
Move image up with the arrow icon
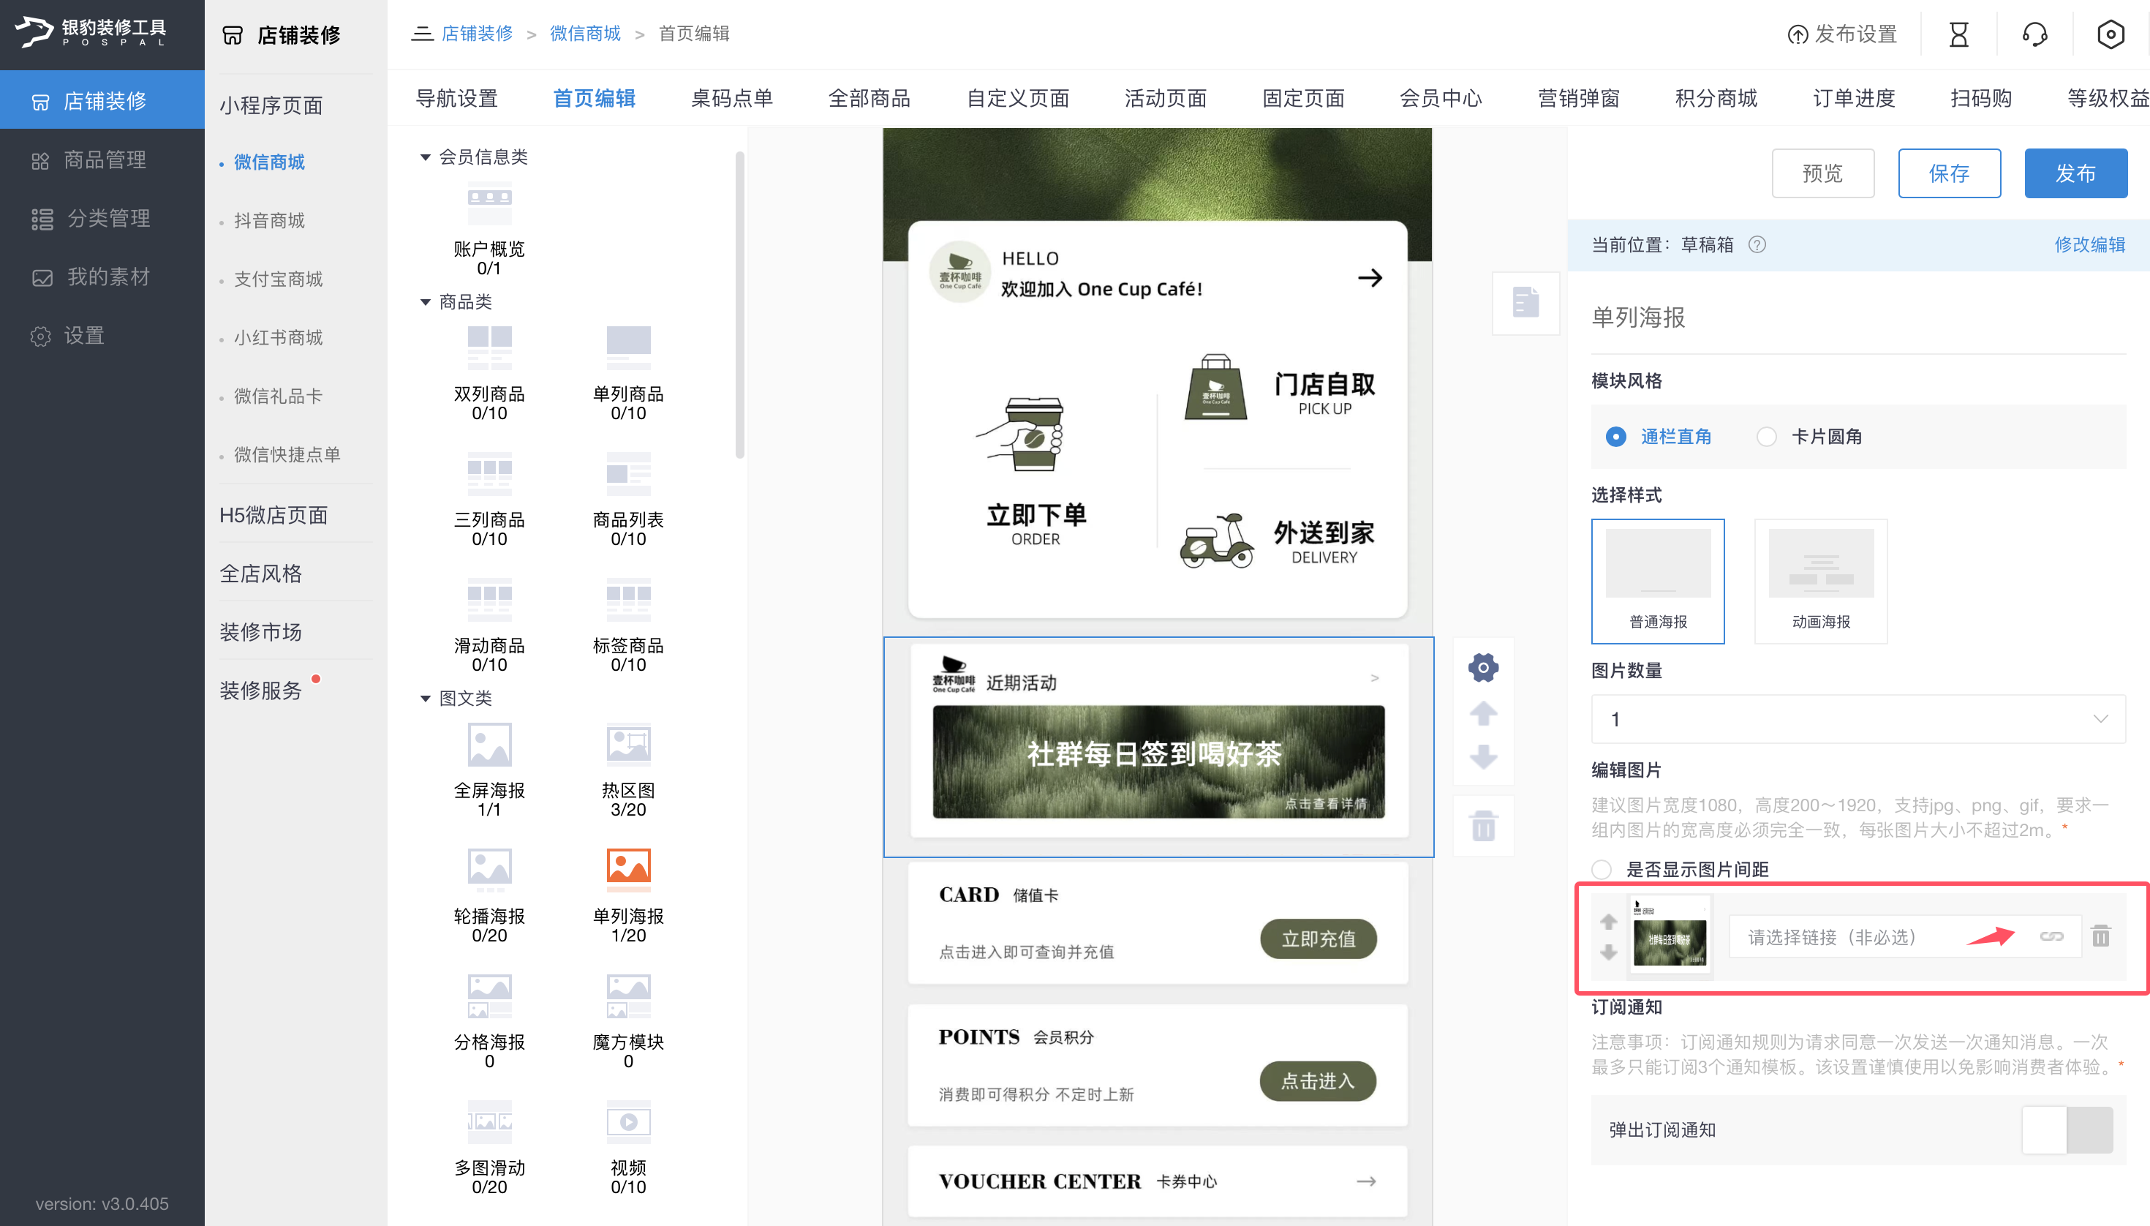point(1609,920)
